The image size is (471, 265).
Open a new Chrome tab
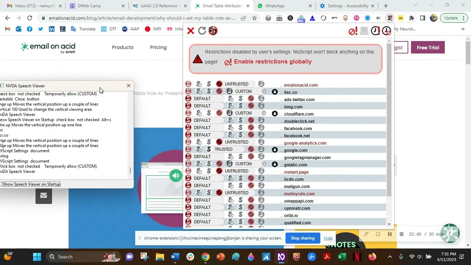coord(386,6)
